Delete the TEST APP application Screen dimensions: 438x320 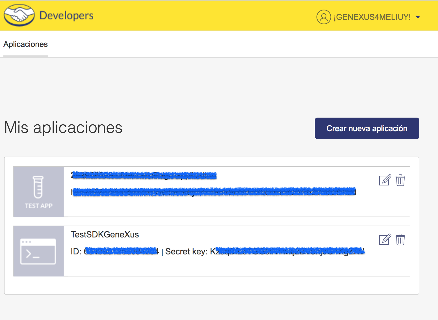pyautogui.click(x=400, y=180)
